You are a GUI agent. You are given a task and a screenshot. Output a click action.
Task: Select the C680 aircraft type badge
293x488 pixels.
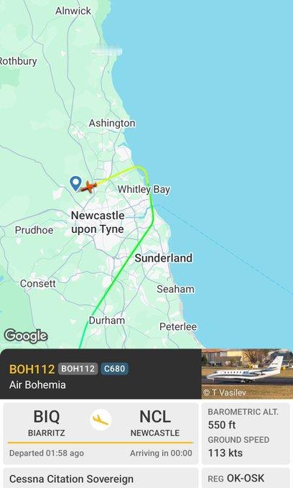(x=114, y=369)
